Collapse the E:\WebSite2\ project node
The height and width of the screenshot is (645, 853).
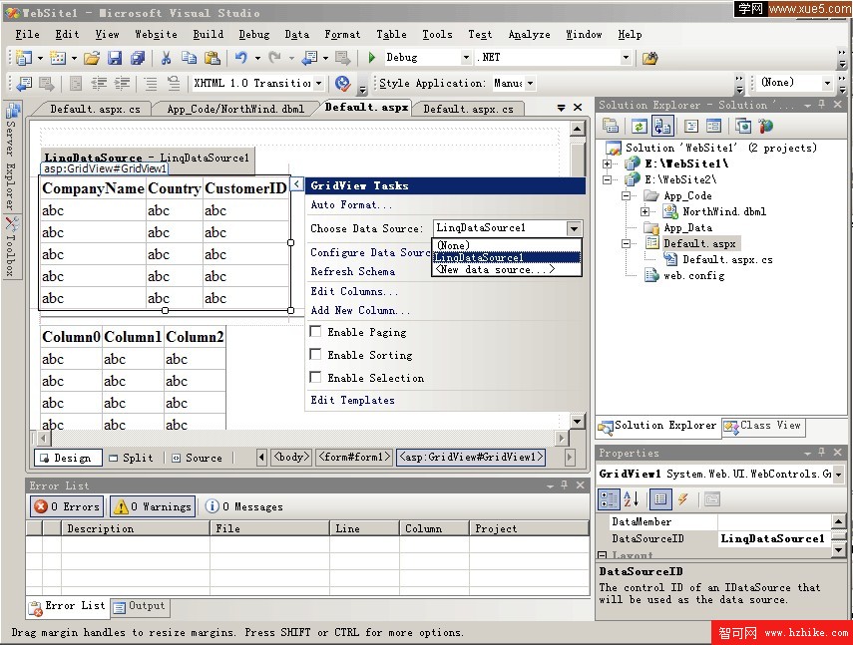point(608,179)
